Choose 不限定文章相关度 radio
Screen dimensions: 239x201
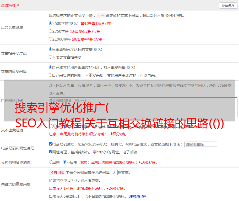51,57
